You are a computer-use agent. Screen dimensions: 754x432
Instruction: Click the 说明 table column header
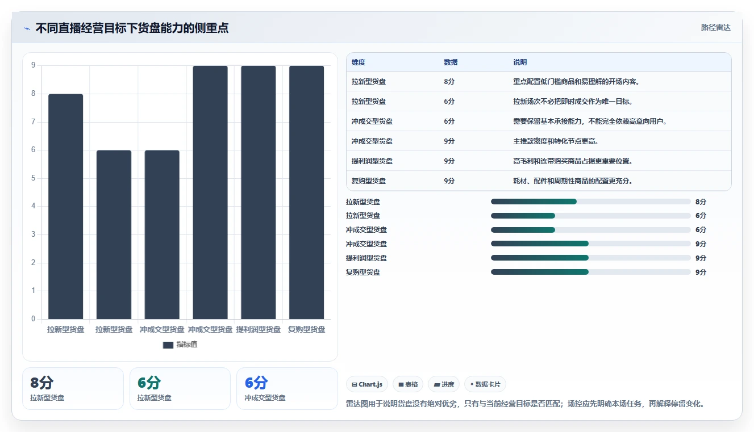click(x=520, y=62)
